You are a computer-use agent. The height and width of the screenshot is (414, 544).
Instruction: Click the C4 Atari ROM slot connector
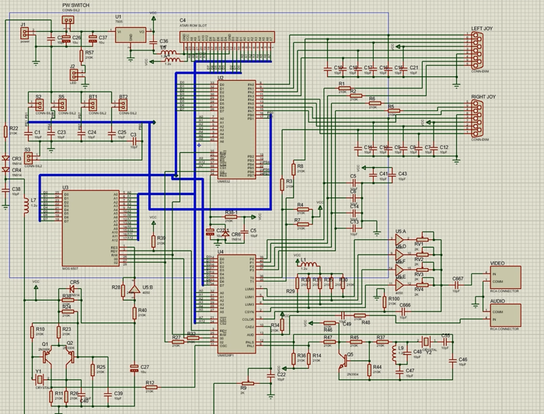tap(228, 36)
